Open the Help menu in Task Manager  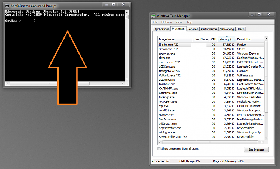(x=189, y=22)
